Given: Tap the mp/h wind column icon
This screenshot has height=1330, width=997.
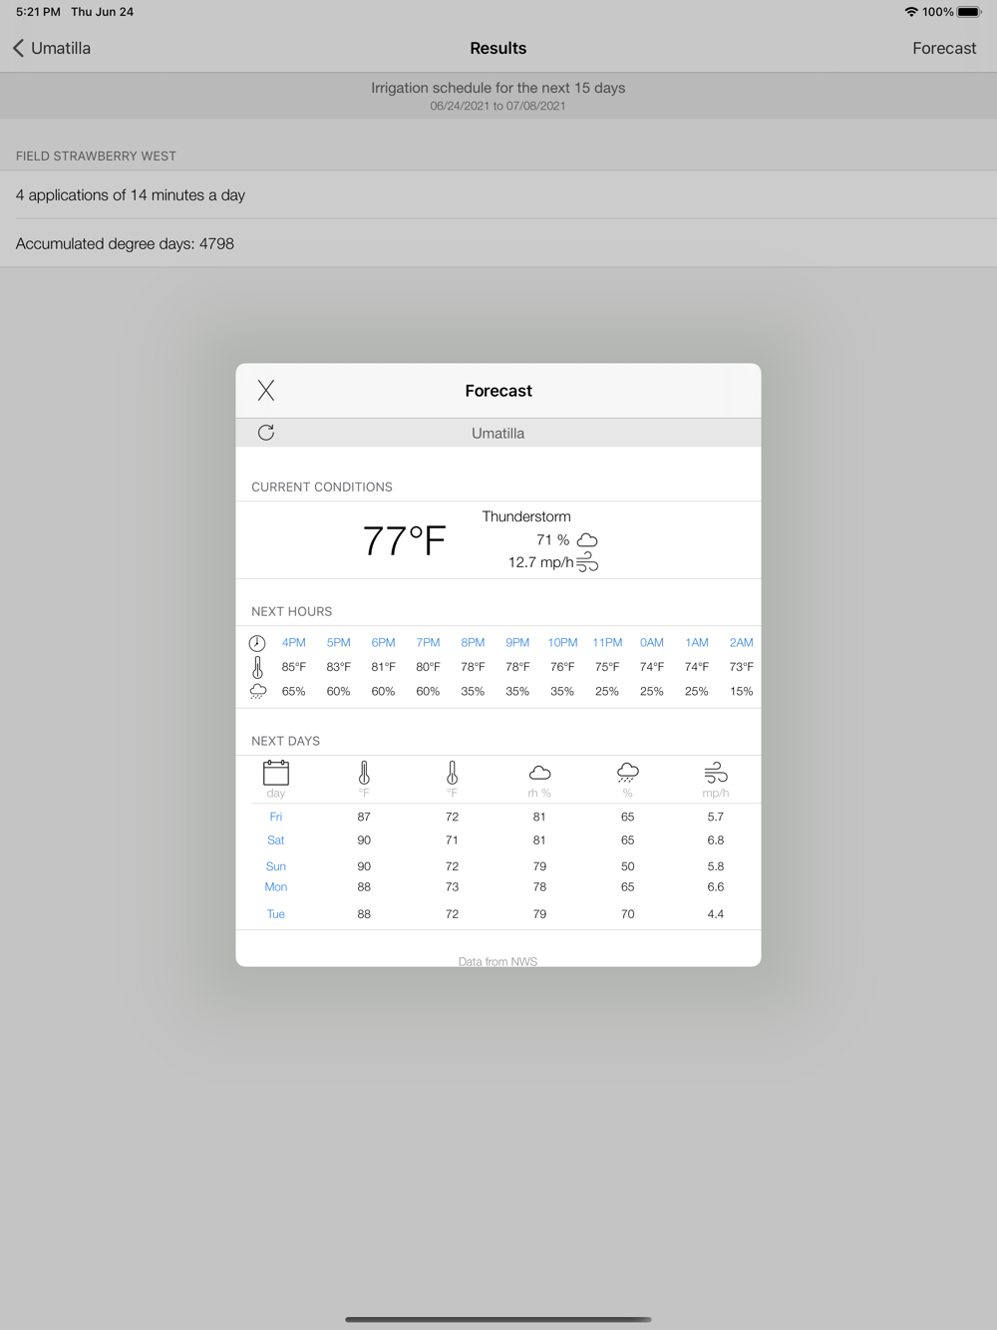Looking at the screenshot, I should (x=716, y=773).
